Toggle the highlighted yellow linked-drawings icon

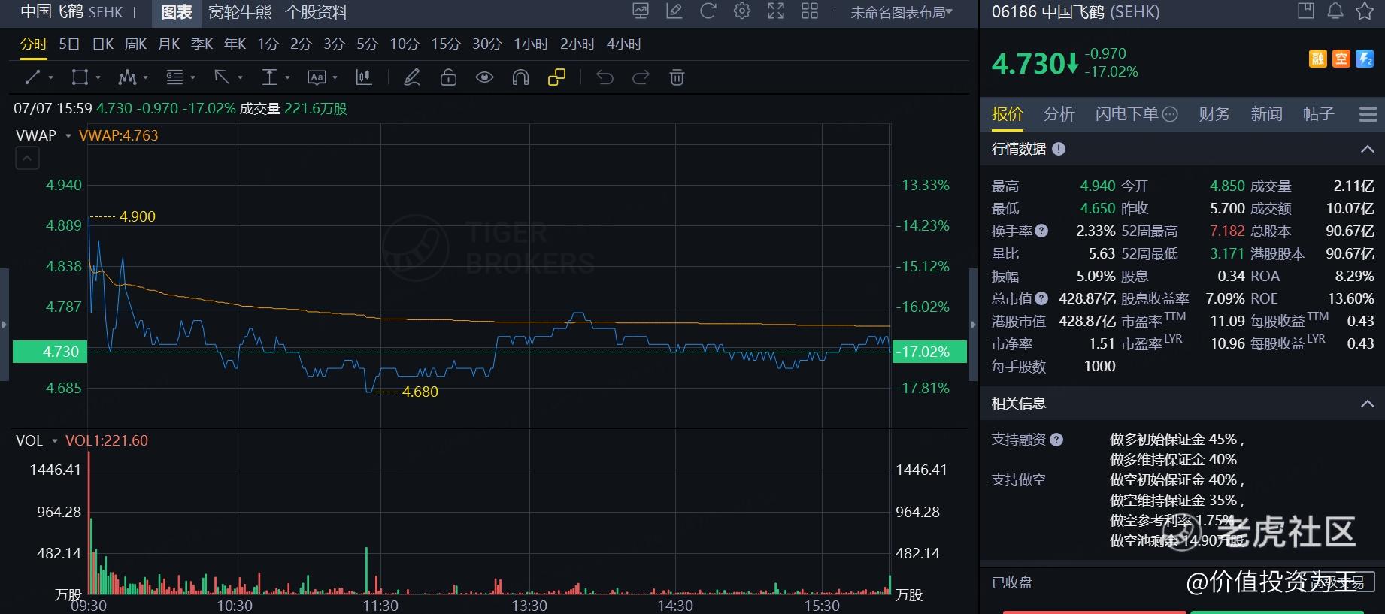click(556, 77)
